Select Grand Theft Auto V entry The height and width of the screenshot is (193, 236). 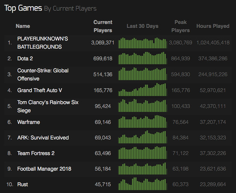(x=40, y=90)
